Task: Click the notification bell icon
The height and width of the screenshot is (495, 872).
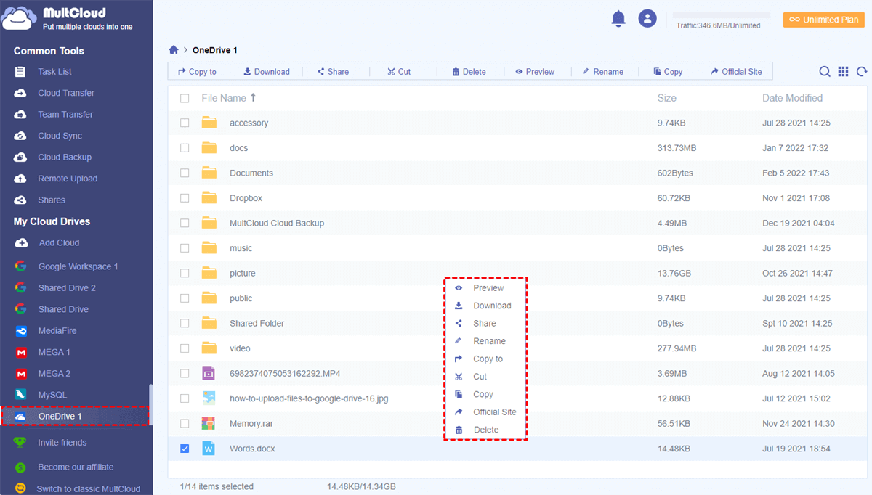Action: (x=618, y=19)
